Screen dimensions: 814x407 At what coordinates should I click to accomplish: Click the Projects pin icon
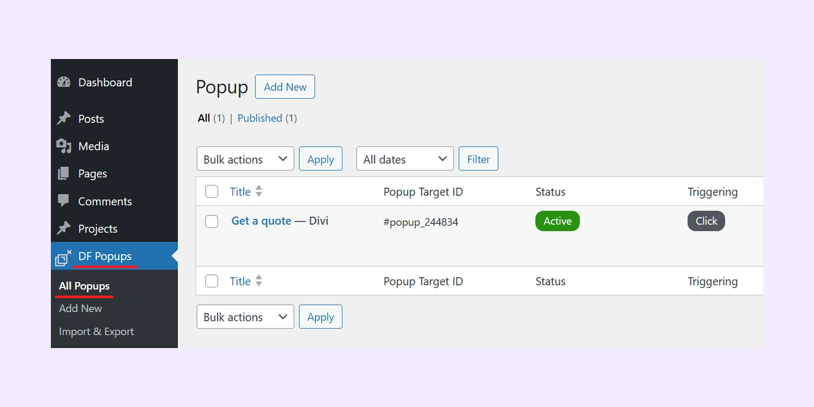coord(64,228)
